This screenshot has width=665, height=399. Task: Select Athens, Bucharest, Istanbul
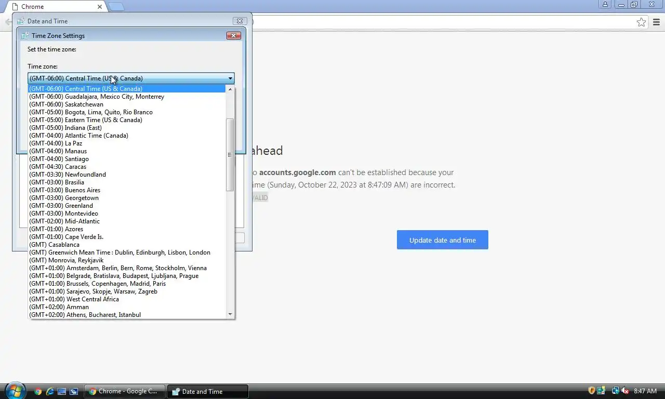coord(127,315)
